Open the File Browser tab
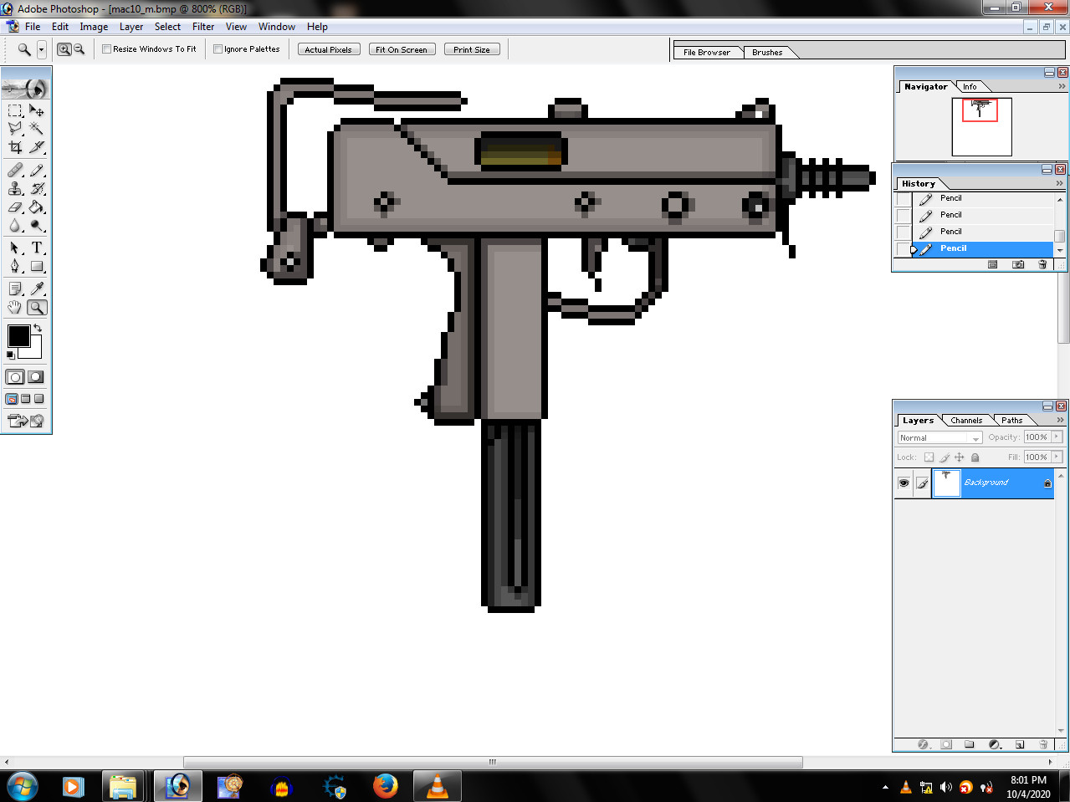This screenshot has width=1070, height=802. point(707,53)
